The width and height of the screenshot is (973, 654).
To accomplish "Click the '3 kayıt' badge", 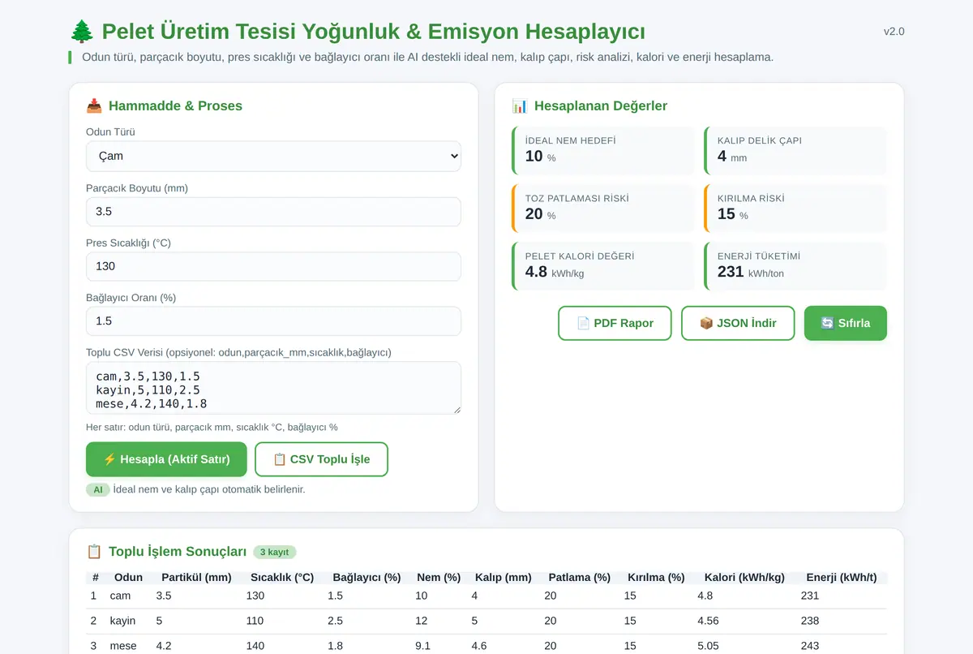I will point(275,552).
